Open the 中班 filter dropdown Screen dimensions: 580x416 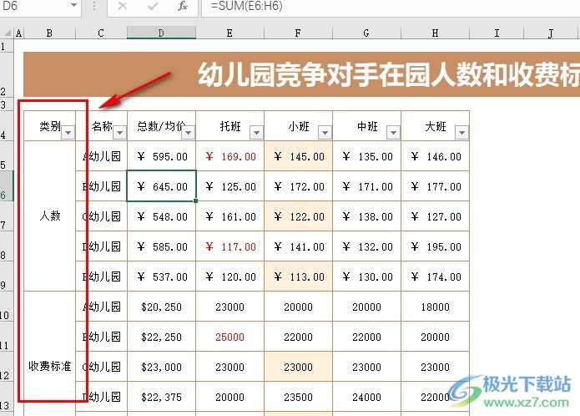coord(394,132)
